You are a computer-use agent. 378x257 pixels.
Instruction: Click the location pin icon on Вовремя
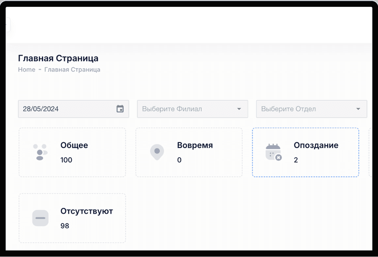157,152
